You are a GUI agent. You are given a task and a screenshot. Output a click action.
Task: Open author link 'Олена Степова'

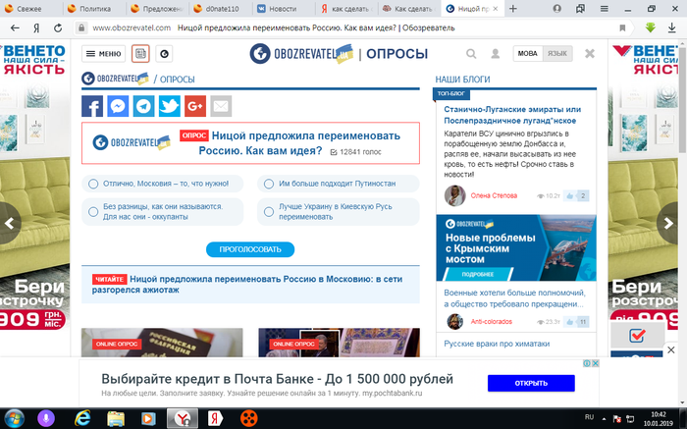tap(494, 196)
